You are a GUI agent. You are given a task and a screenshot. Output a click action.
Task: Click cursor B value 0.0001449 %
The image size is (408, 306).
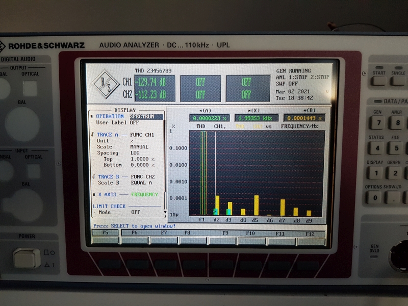[304, 118]
